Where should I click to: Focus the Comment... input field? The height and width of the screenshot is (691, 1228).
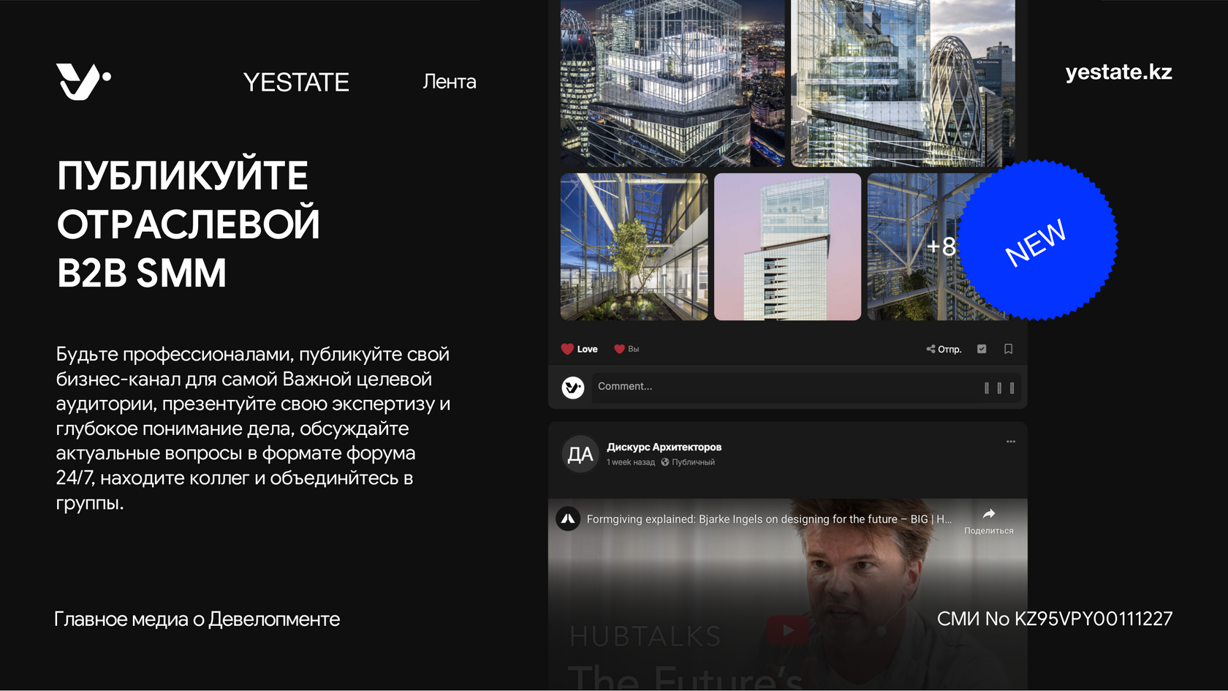806,388
